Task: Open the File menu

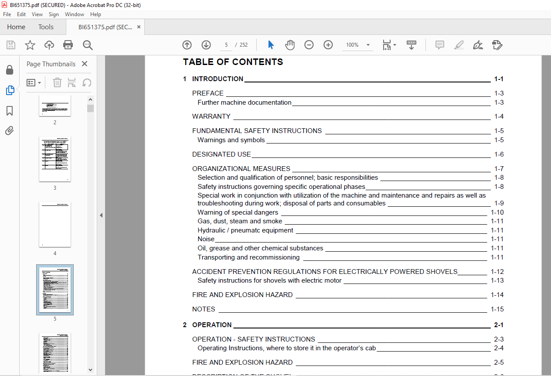Action: pos(7,14)
